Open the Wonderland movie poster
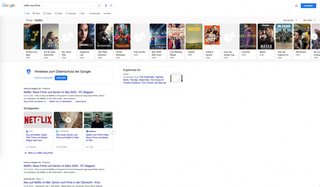The width and height of the screenshot is (320, 187). point(302,36)
